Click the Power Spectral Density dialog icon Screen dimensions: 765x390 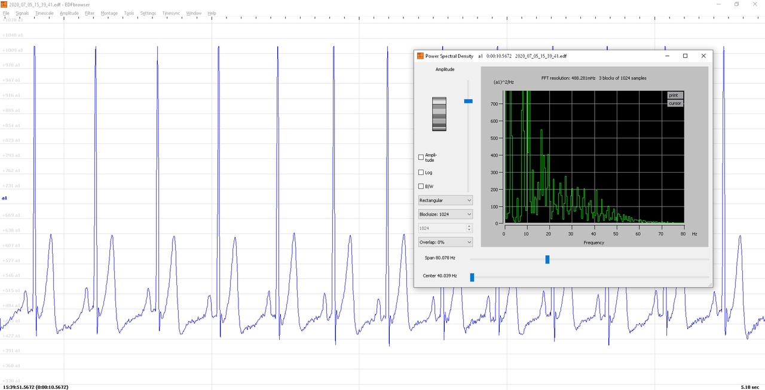420,56
